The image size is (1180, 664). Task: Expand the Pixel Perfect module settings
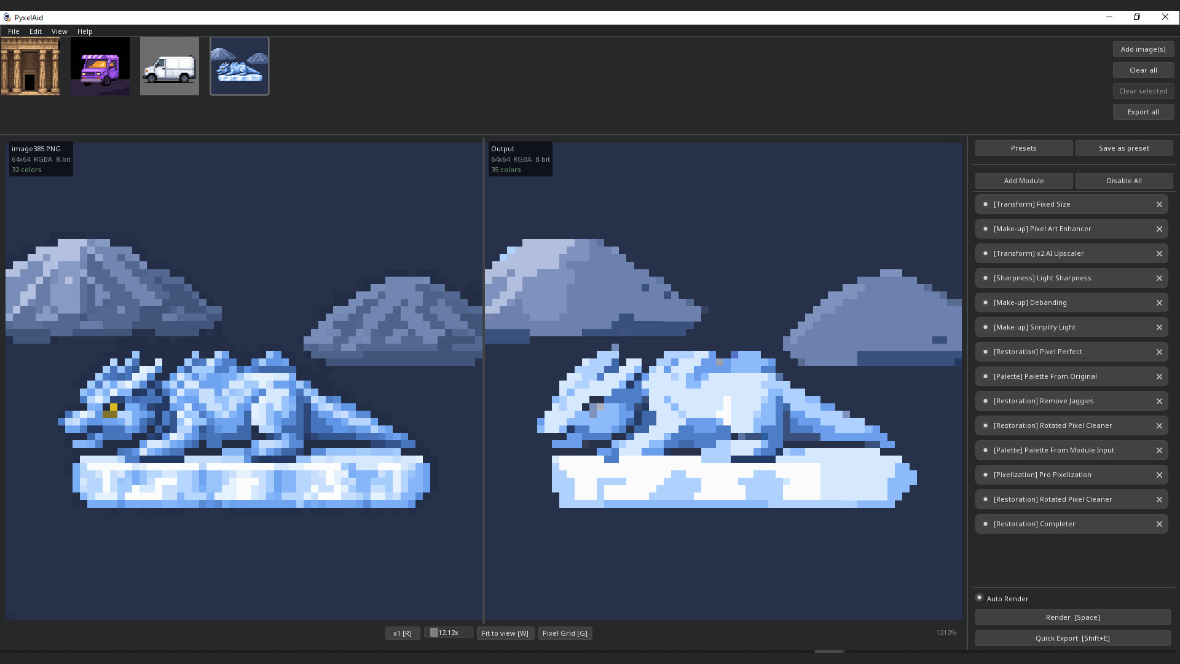[x=1071, y=352]
